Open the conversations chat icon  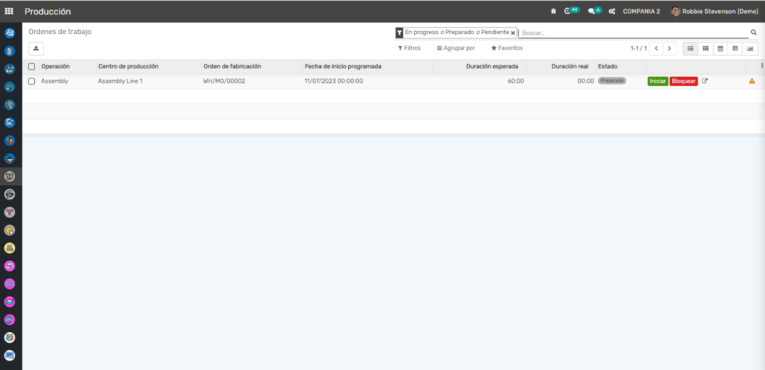592,11
